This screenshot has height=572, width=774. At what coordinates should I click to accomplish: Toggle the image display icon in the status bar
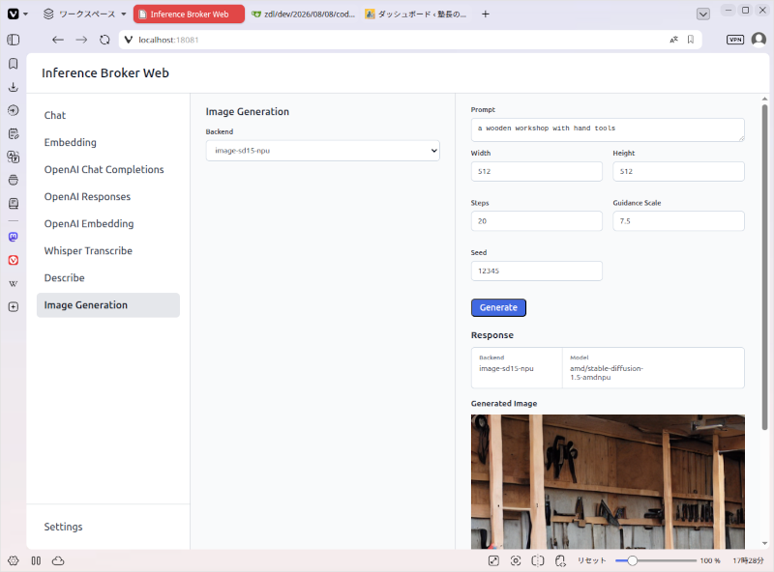coord(493,560)
